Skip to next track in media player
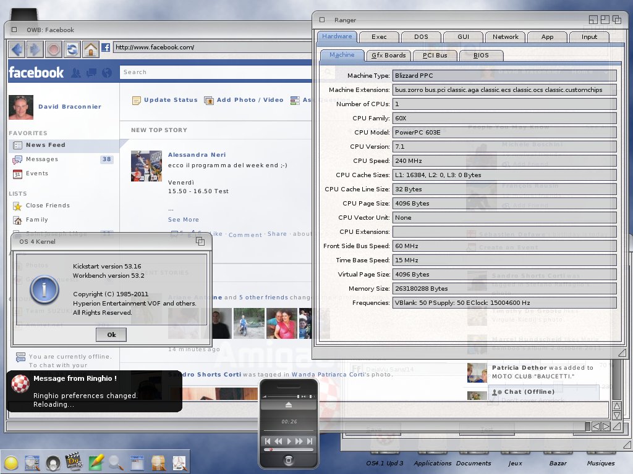This screenshot has width=633, height=474. (310, 441)
